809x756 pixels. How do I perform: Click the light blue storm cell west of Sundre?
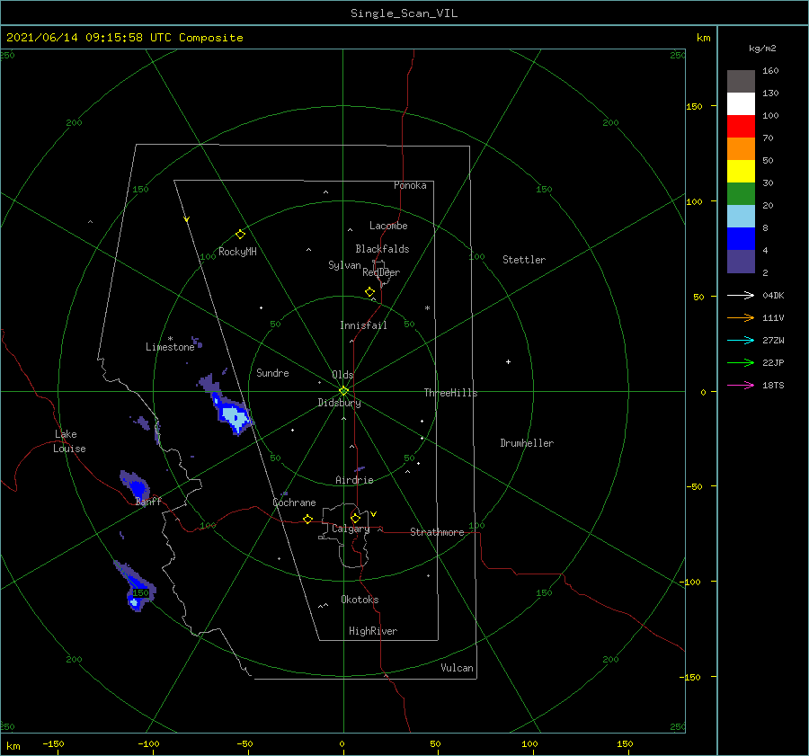(236, 419)
